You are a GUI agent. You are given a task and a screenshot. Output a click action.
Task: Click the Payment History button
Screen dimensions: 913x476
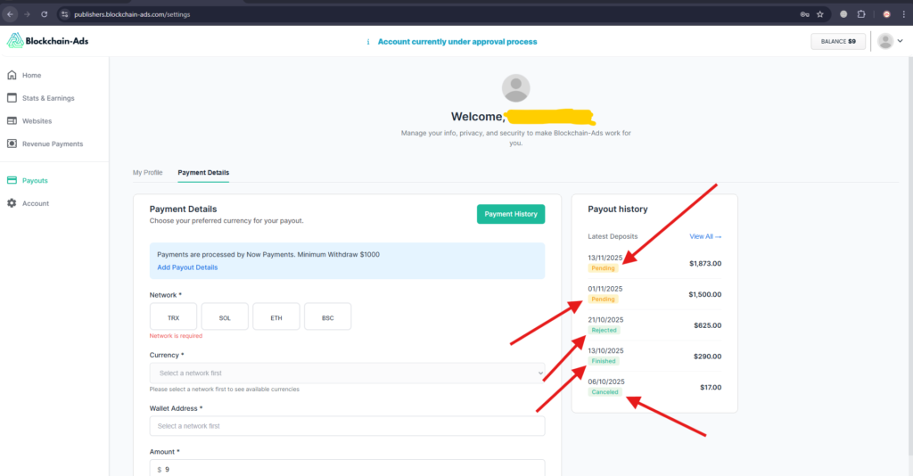click(510, 214)
